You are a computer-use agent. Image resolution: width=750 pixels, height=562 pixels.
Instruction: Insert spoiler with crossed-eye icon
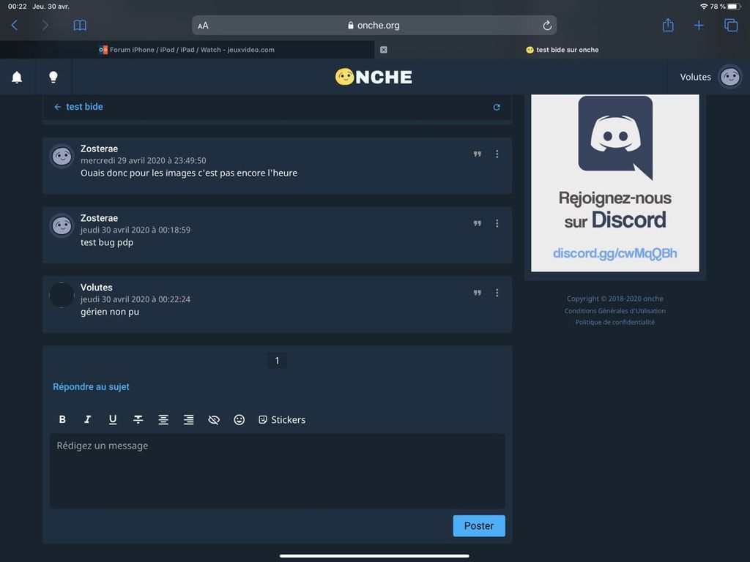214,419
